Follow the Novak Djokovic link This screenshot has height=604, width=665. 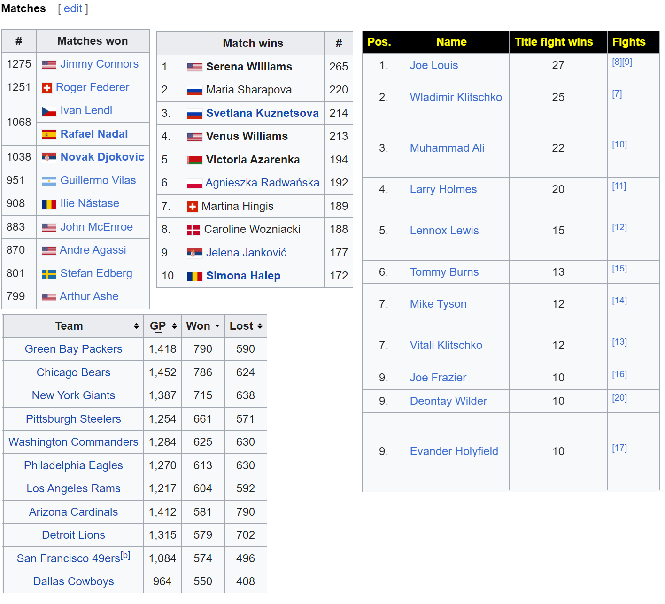coord(102,157)
